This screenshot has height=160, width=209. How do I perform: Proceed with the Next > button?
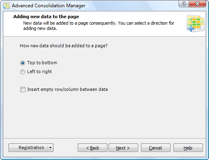click(x=123, y=148)
